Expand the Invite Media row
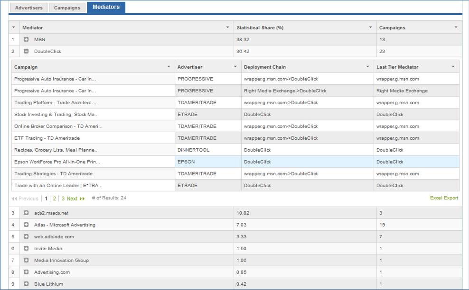469x290 pixels. (x=26, y=249)
